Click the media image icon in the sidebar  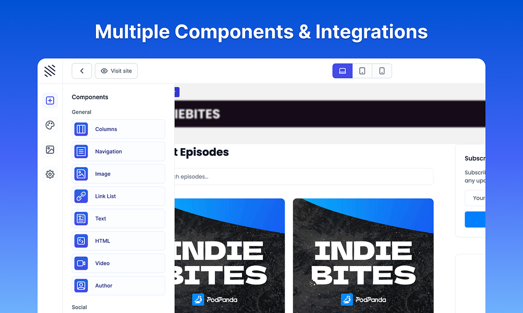coord(50,150)
